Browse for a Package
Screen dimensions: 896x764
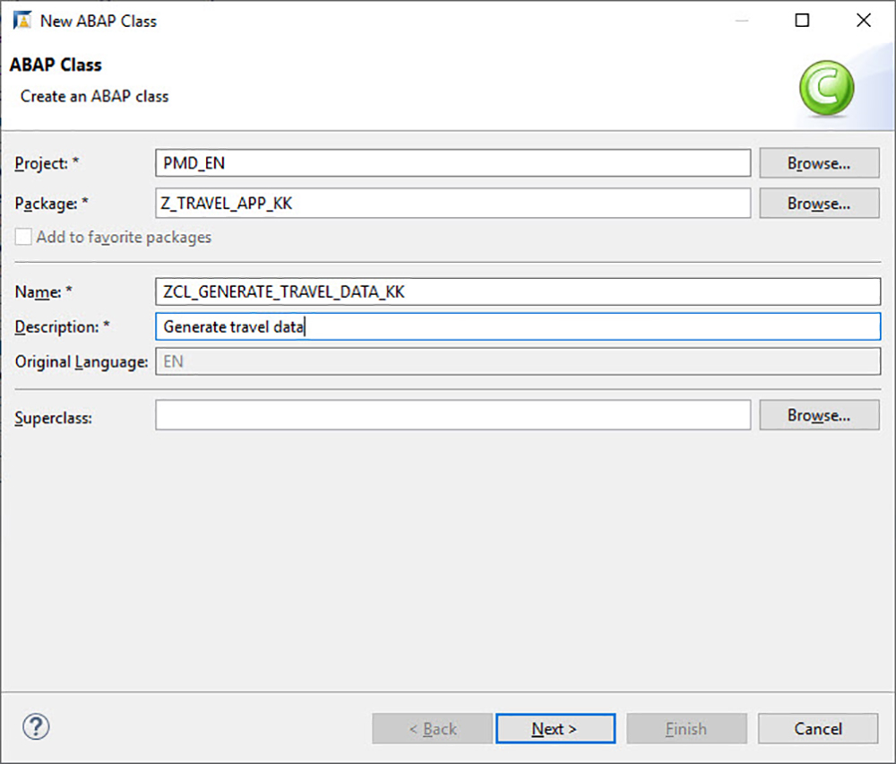(817, 203)
